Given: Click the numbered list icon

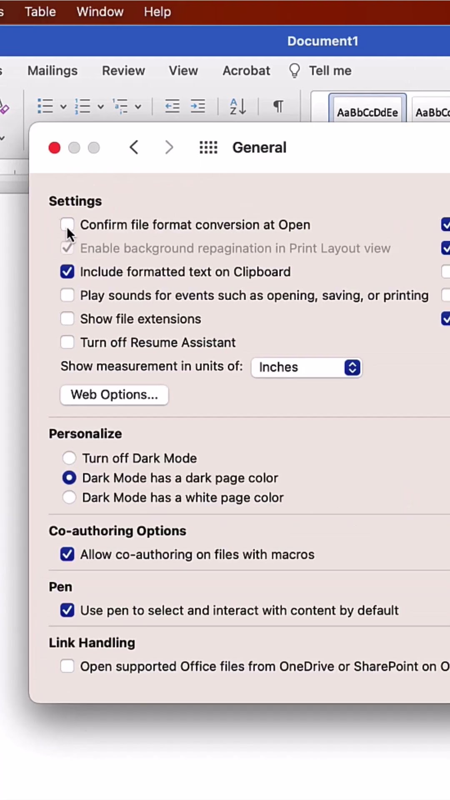Looking at the screenshot, I should click(82, 106).
